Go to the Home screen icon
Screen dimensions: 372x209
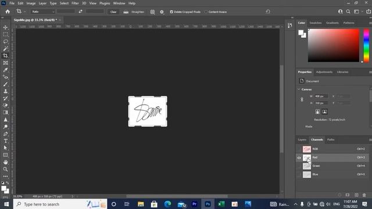[8, 12]
